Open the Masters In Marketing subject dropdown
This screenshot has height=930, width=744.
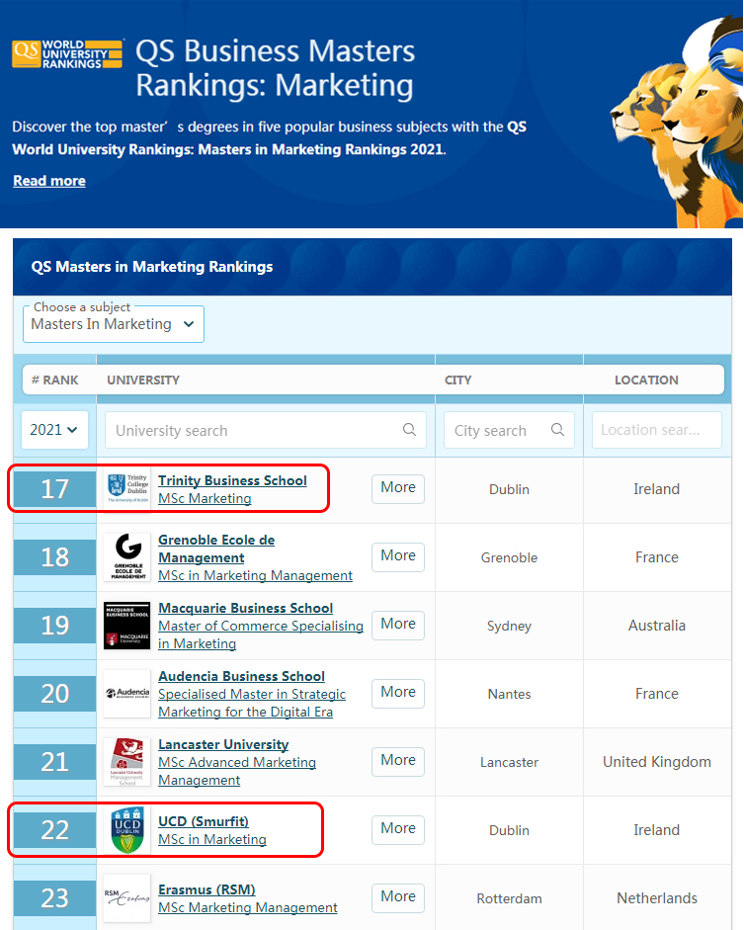(114, 324)
